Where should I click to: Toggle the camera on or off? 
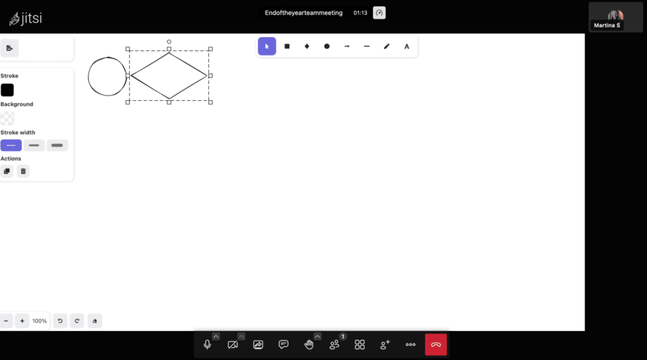point(233,345)
